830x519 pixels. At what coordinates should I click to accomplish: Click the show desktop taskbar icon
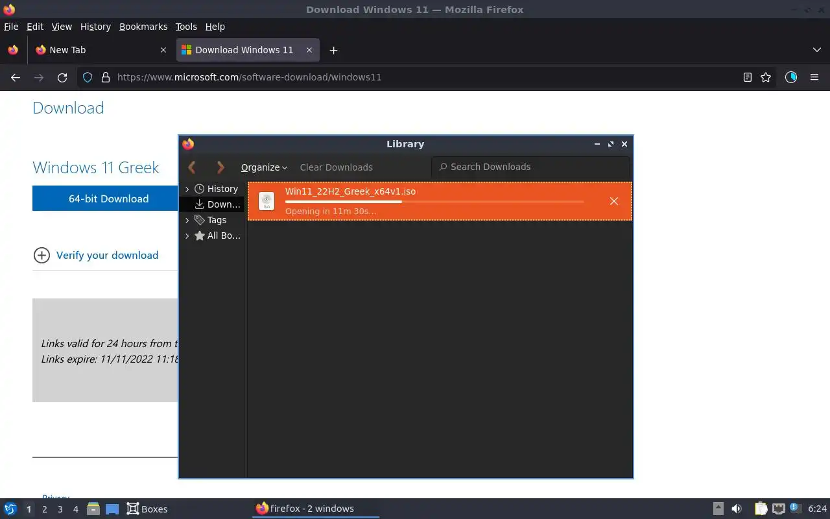(112, 509)
